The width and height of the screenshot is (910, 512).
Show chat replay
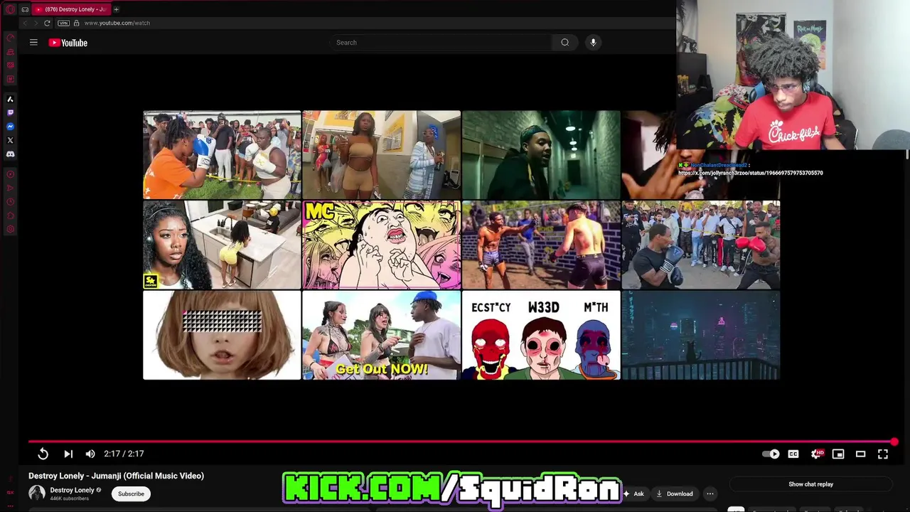(810, 484)
